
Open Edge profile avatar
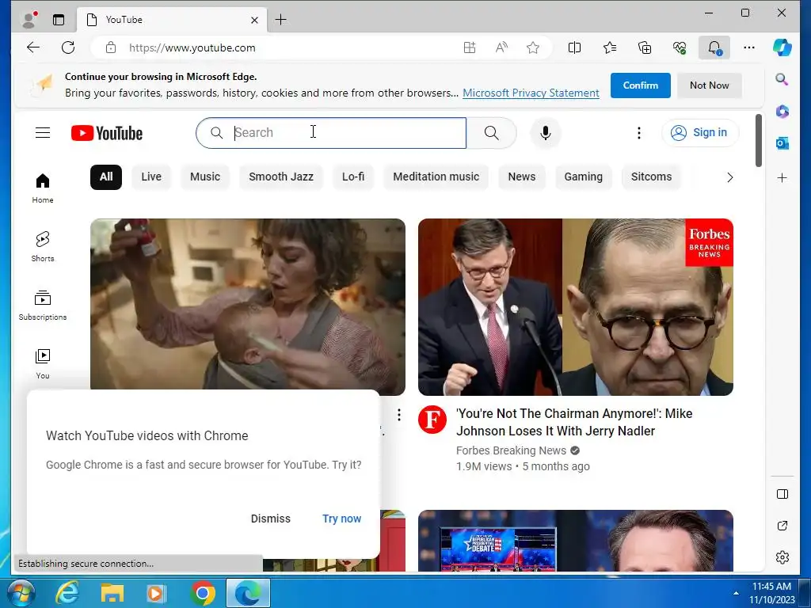pos(29,20)
